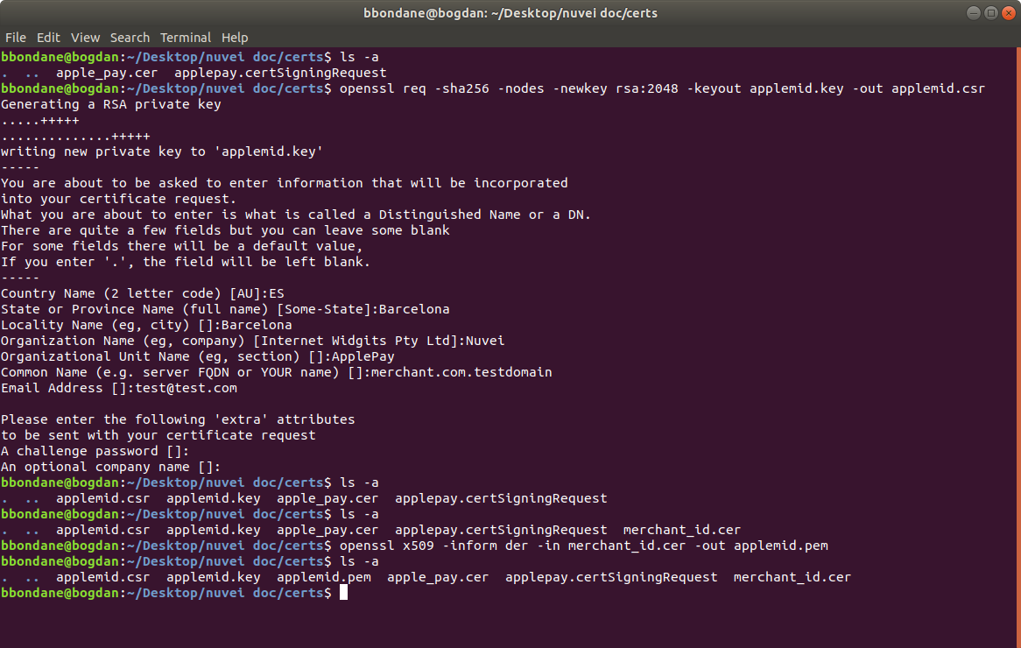The width and height of the screenshot is (1021, 648).
Task: Maximize the terminal window
Action: (990, 13)
